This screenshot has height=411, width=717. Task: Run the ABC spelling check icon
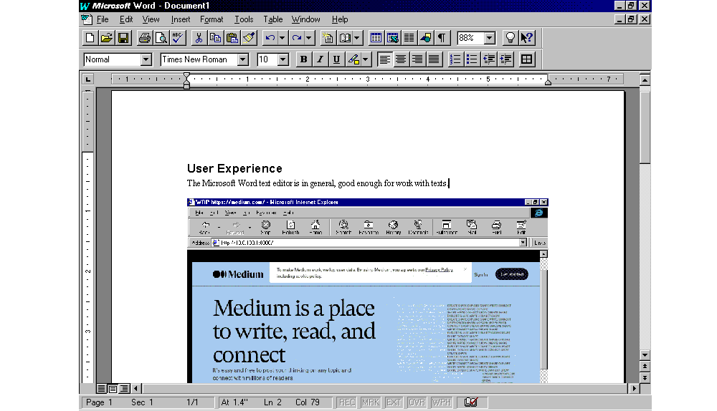click(177, 38)
